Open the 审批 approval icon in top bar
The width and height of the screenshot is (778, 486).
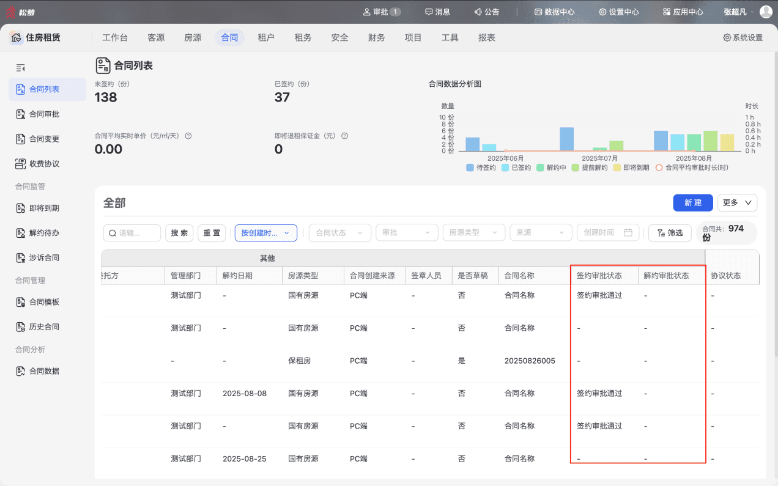[x=367, y=12]
